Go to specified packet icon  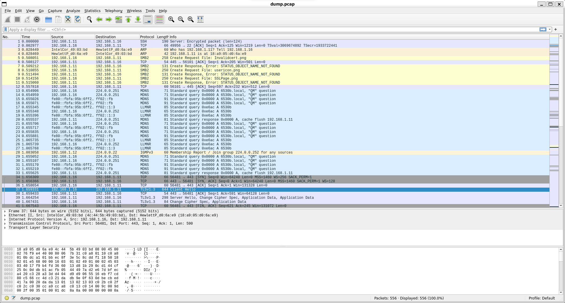click(119, 19)
